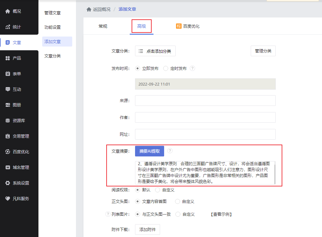
Task: Click the 产品 grid icon in sidebar
Action: point(8,58)
